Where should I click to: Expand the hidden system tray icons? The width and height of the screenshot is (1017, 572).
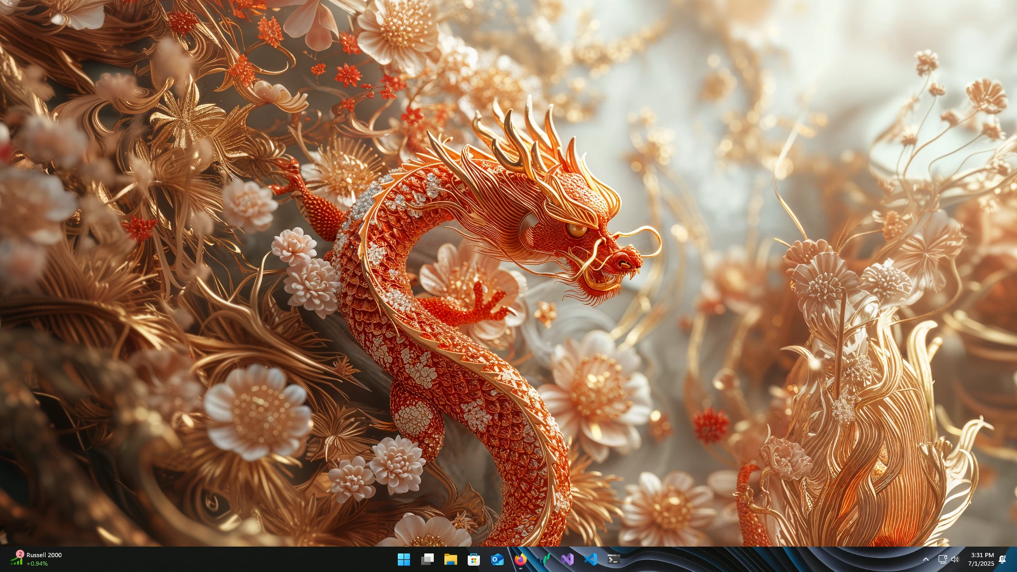[926, 559]
